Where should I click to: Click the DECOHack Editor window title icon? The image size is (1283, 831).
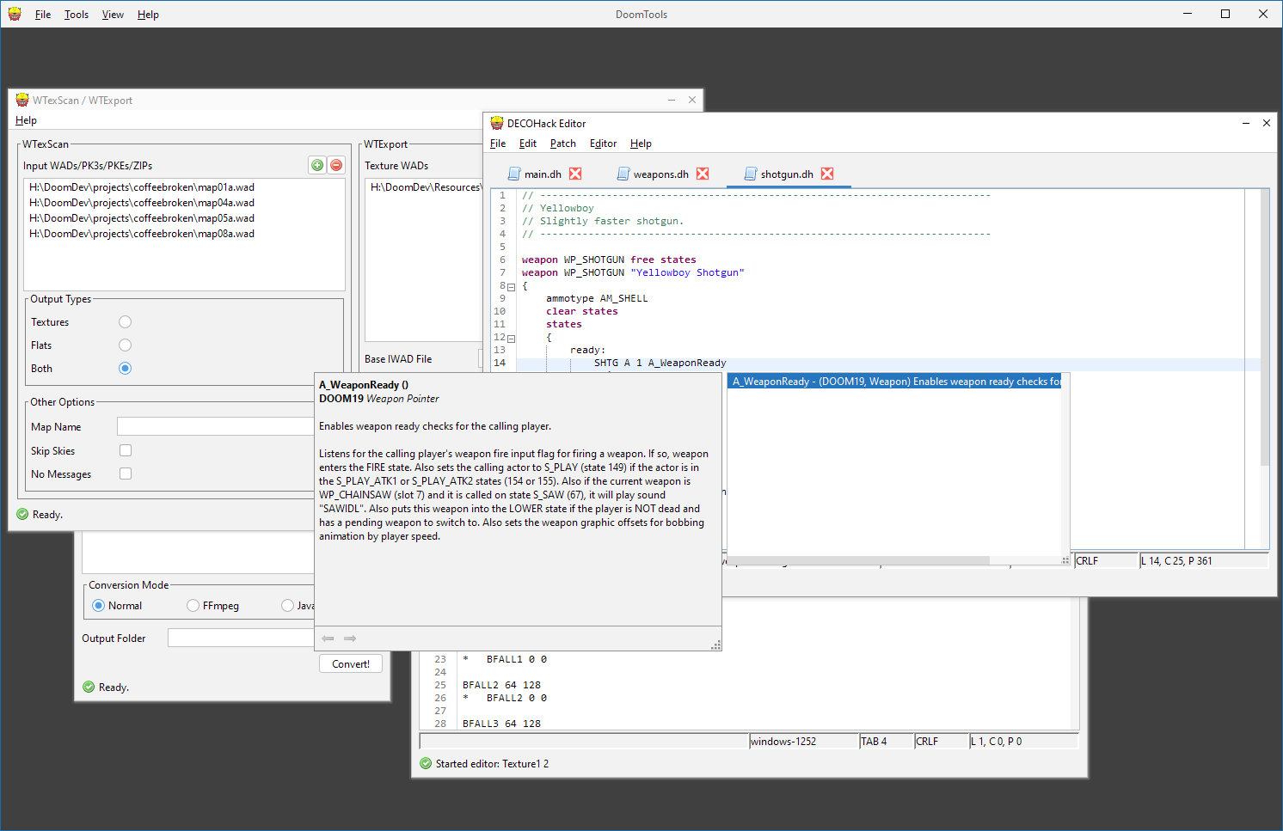tap(497, 123)
